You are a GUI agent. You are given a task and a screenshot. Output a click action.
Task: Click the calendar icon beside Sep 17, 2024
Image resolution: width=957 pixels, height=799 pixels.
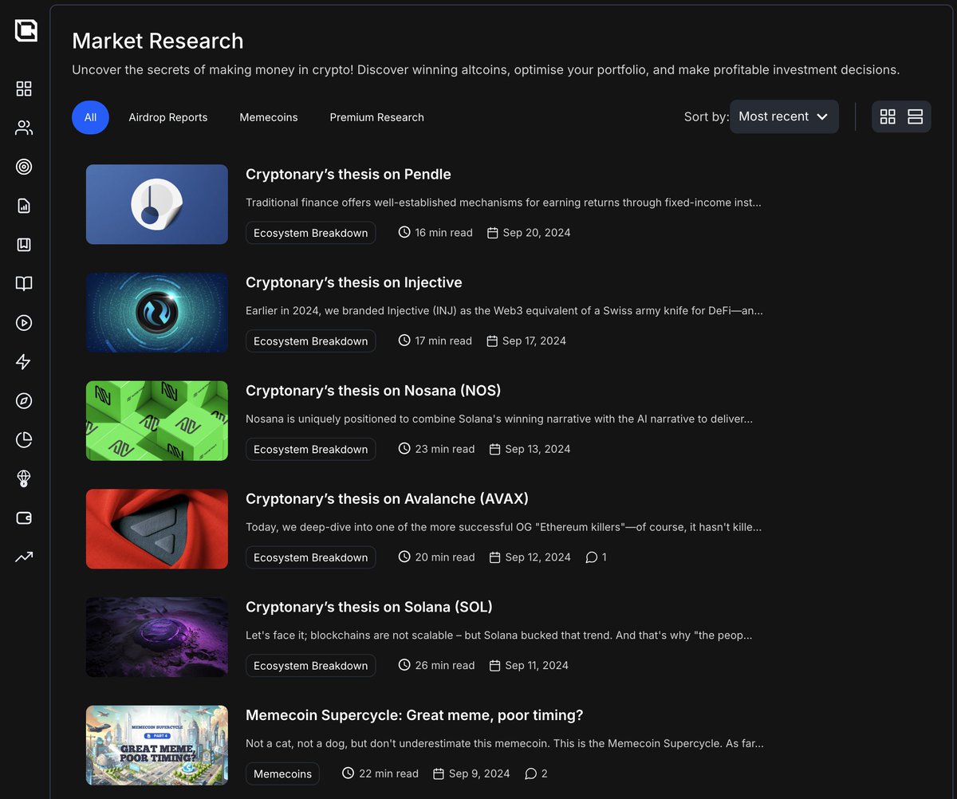(492, 341)
